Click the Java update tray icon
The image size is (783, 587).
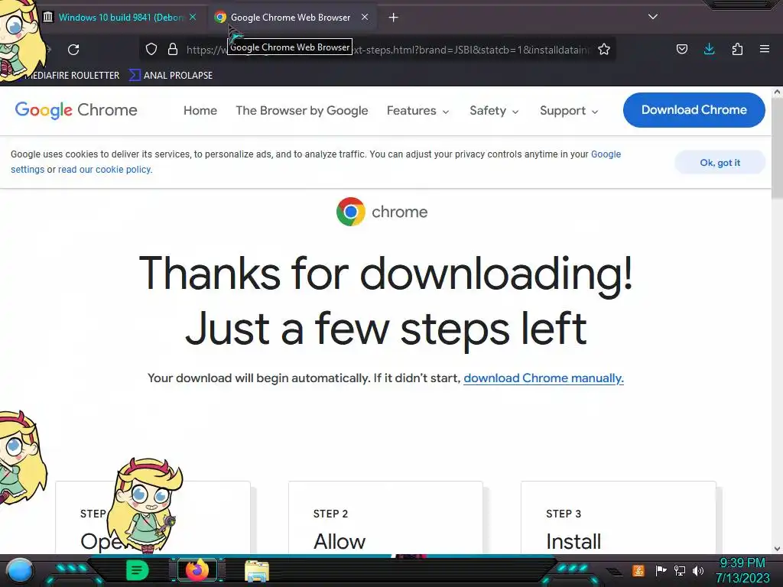click(638, 570)
